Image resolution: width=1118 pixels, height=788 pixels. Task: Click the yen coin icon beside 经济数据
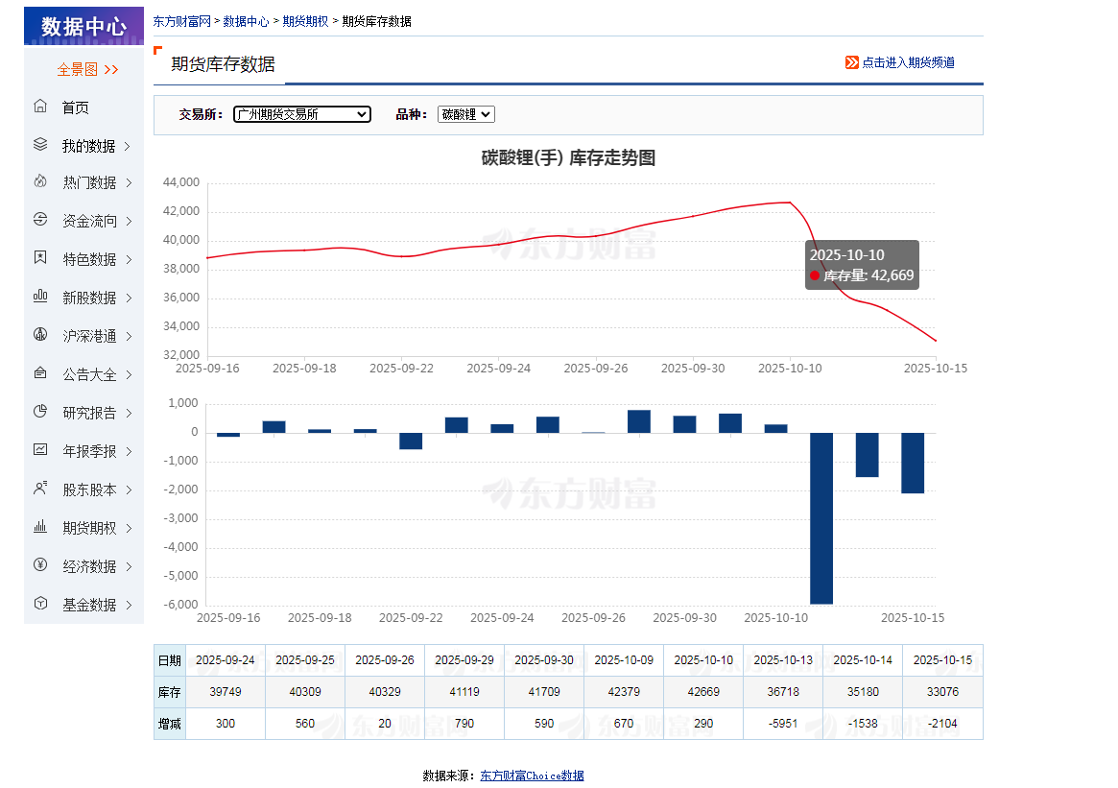[40, 564]
